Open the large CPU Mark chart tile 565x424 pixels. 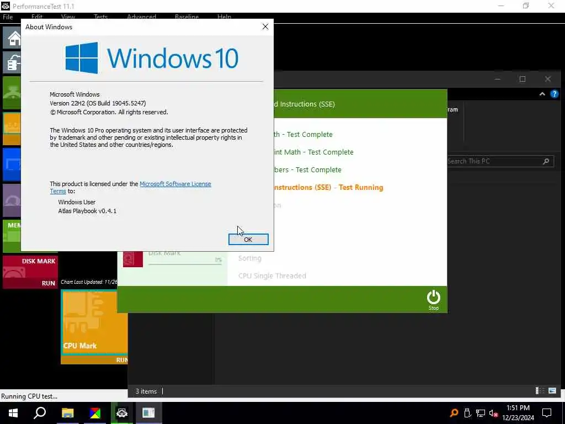(94, 322)
